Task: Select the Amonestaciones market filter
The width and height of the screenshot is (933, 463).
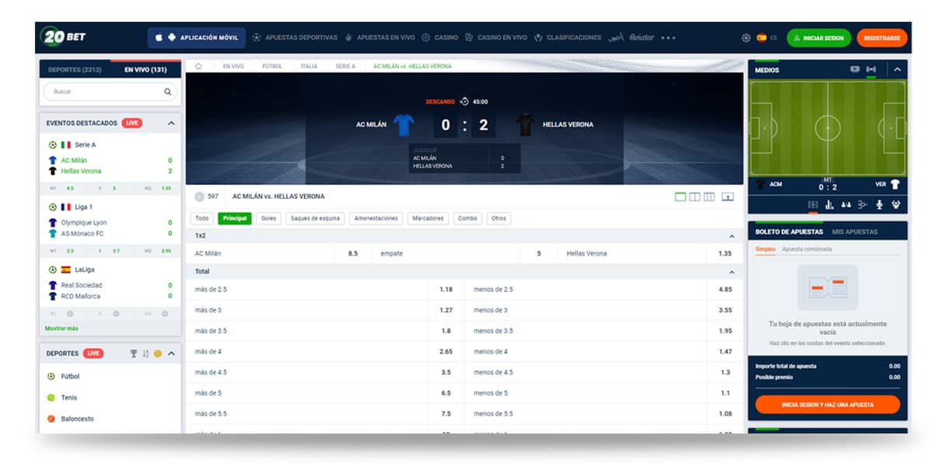Action: pyautogui.click(x=376, y=218)
